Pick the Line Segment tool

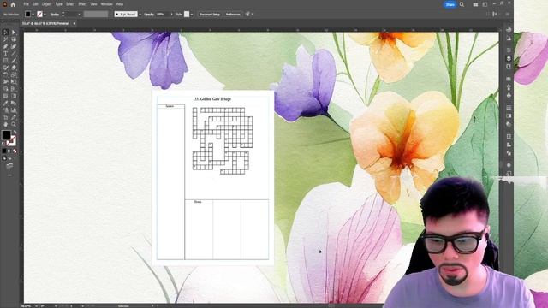[x=14, y=53]
